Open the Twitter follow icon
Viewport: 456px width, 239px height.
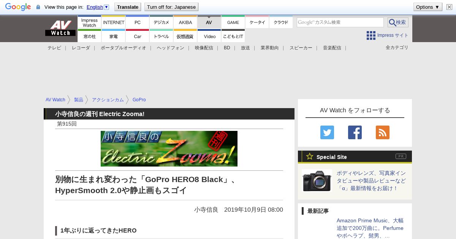point(327,132)
